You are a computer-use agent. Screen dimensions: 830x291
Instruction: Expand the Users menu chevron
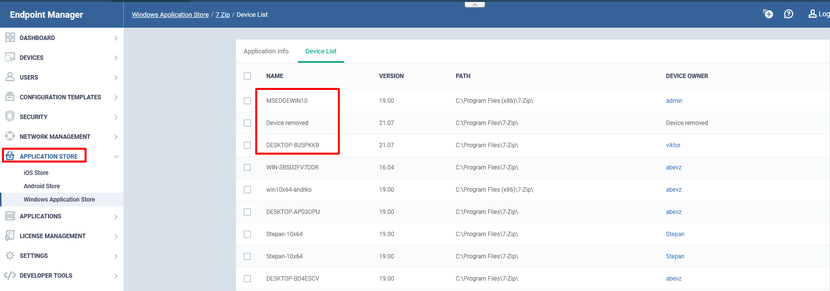click(x=116, y=78)
